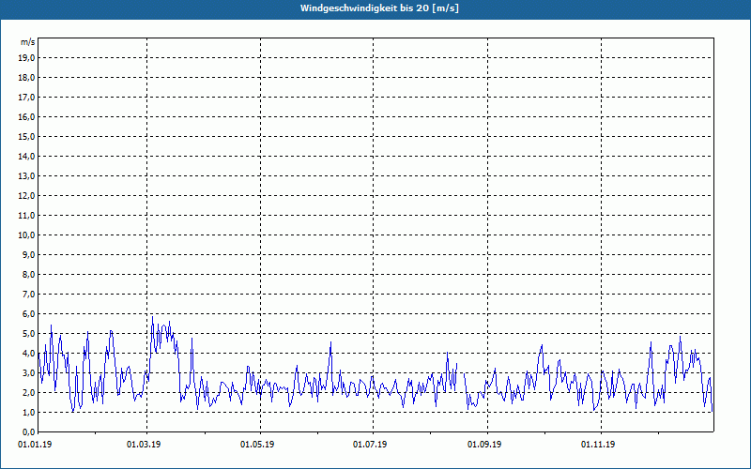Click the 11,0 y-axis label

coord(26,216)
